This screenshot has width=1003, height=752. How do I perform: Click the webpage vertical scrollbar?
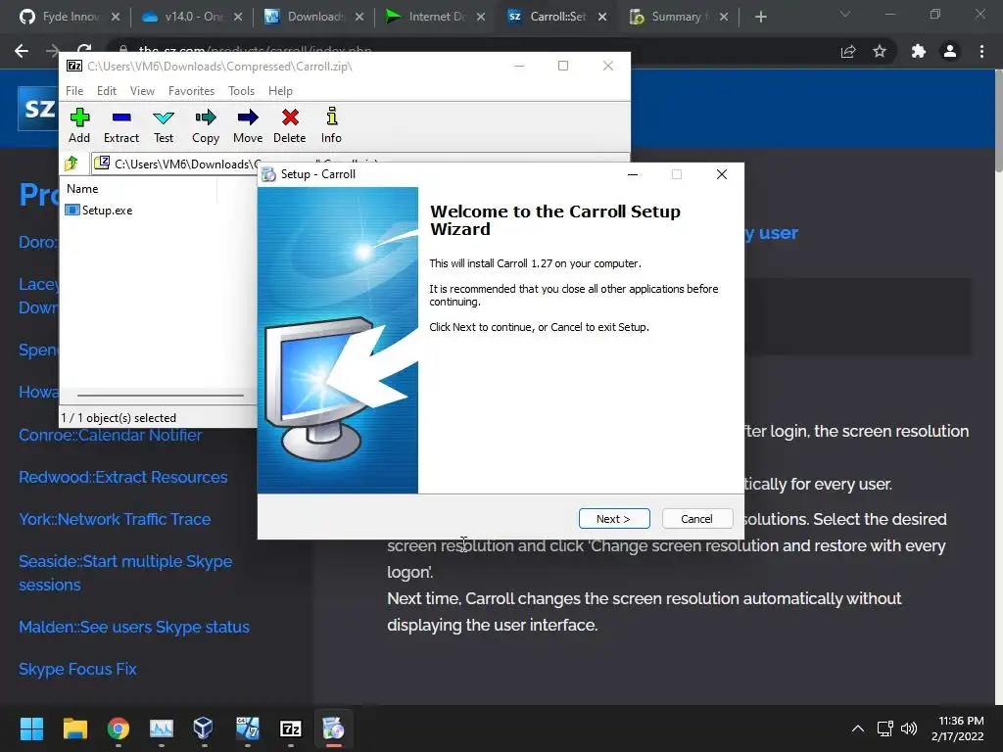click(x=998, y=121)
